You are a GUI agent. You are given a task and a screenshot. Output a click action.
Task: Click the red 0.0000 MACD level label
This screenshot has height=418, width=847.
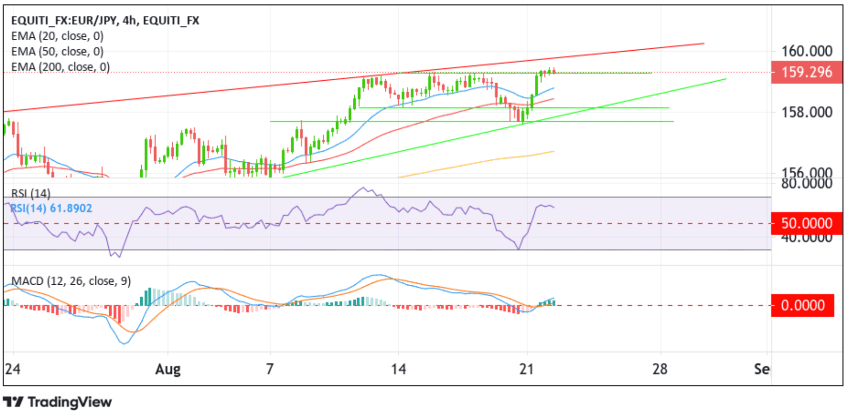click(803, 305)
